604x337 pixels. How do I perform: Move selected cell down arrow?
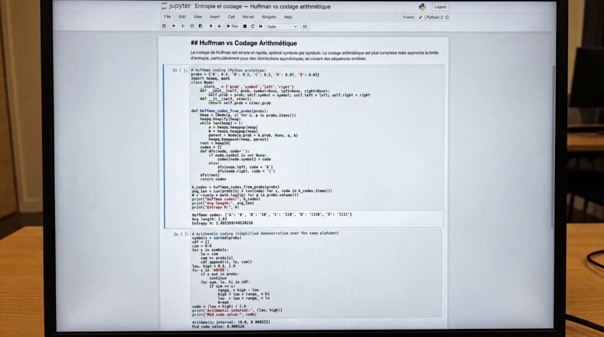[219, 26]
